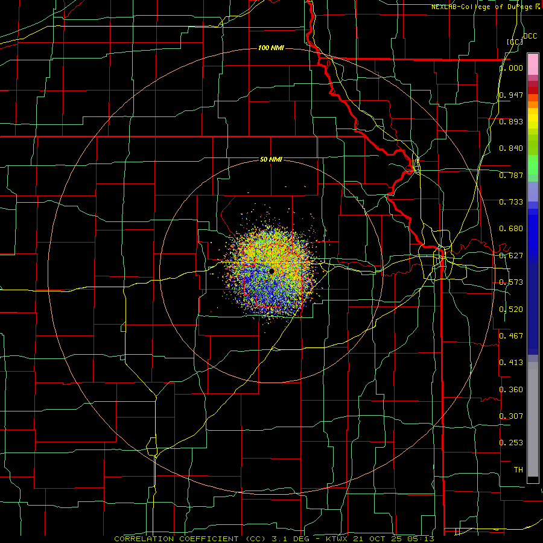The image size is (543, 543).
Task: Click the DCC product label above the legend
Action: tap(530, 36)
